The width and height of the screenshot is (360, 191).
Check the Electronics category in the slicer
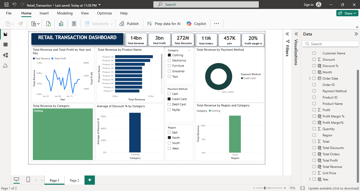click(169, 60)
